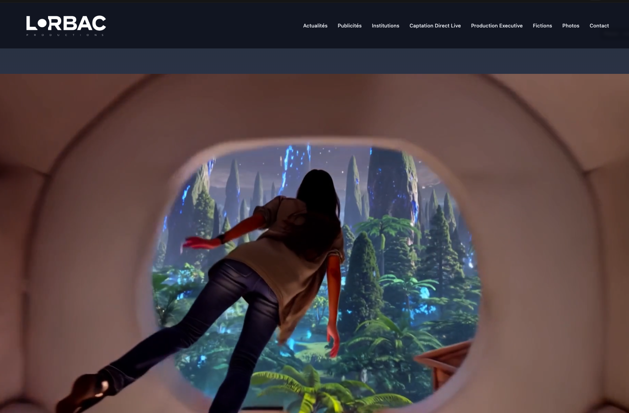Click the PRODUCTIONS tagline under the logo
629x413 pixels.
pos(66,35)
